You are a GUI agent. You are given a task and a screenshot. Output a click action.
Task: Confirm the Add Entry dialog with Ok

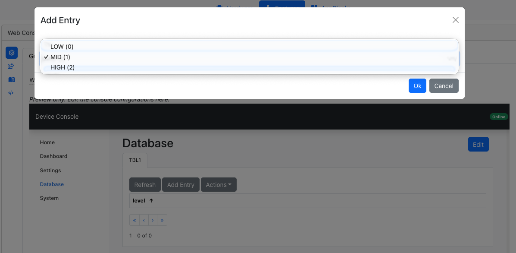417,85
